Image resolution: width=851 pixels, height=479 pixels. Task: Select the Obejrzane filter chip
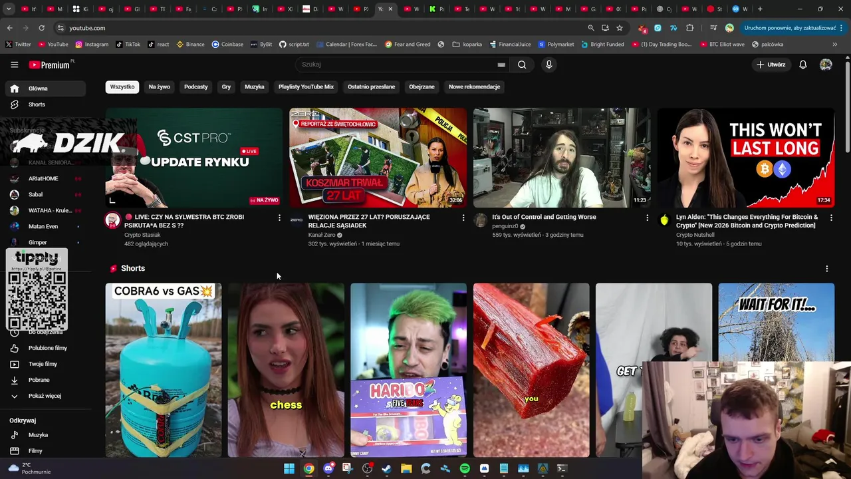(x=422, y=86)
